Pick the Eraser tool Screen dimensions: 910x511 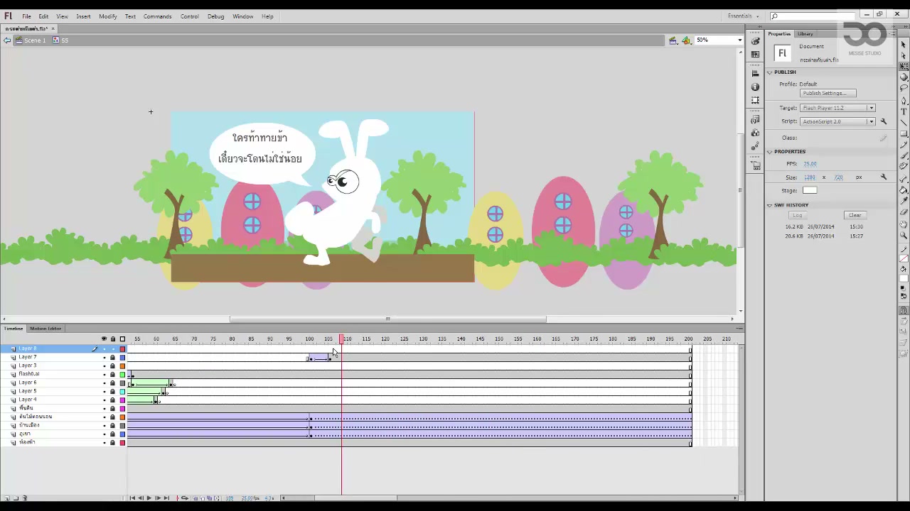904,212
